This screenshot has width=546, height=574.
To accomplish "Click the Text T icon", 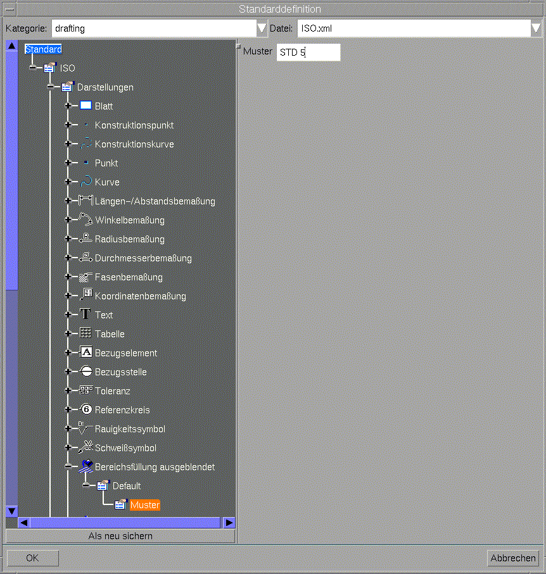I will [85, 314].
